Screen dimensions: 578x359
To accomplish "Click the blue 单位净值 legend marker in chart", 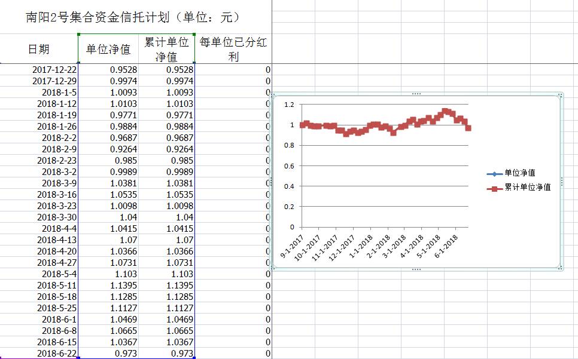I will click(x=494, y=174).
